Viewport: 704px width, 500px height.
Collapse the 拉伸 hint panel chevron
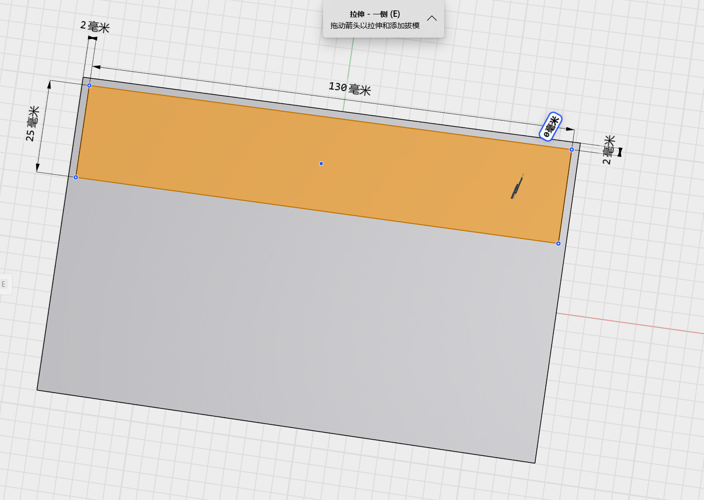tap(432, 18)
